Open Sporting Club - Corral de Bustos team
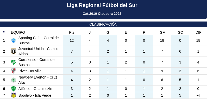Viewport: 207px width, 99px height. 39,40
